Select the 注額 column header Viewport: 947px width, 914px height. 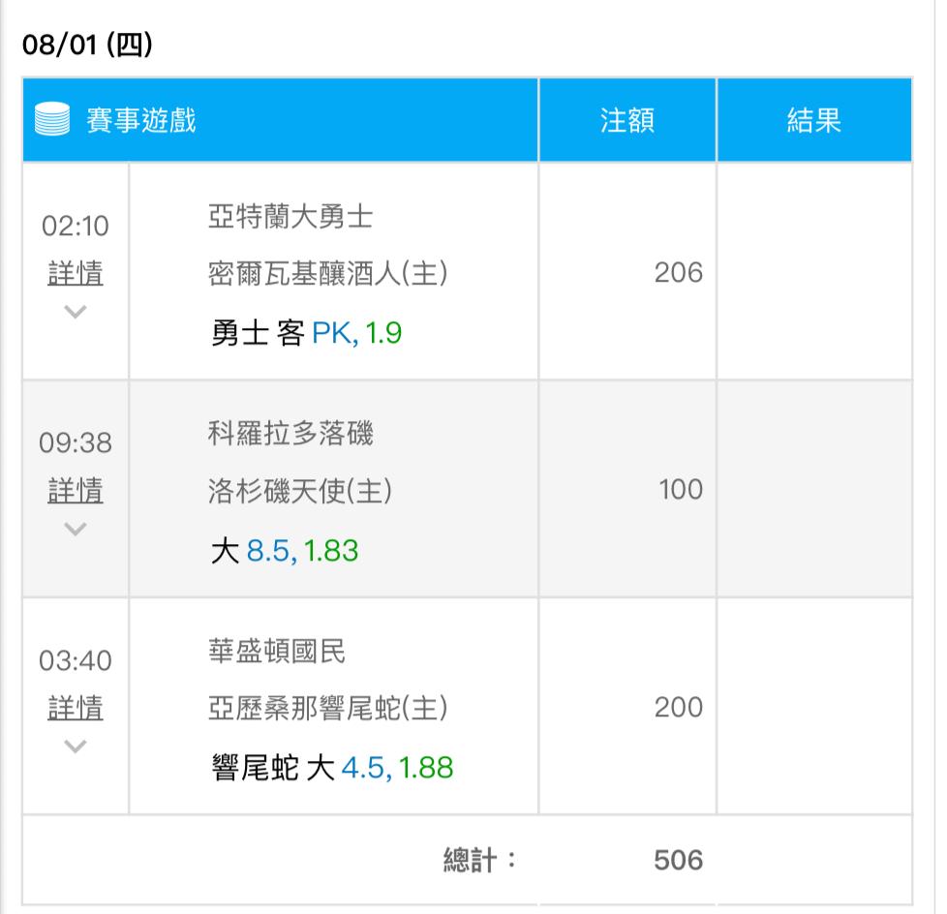tap(627, 120)
